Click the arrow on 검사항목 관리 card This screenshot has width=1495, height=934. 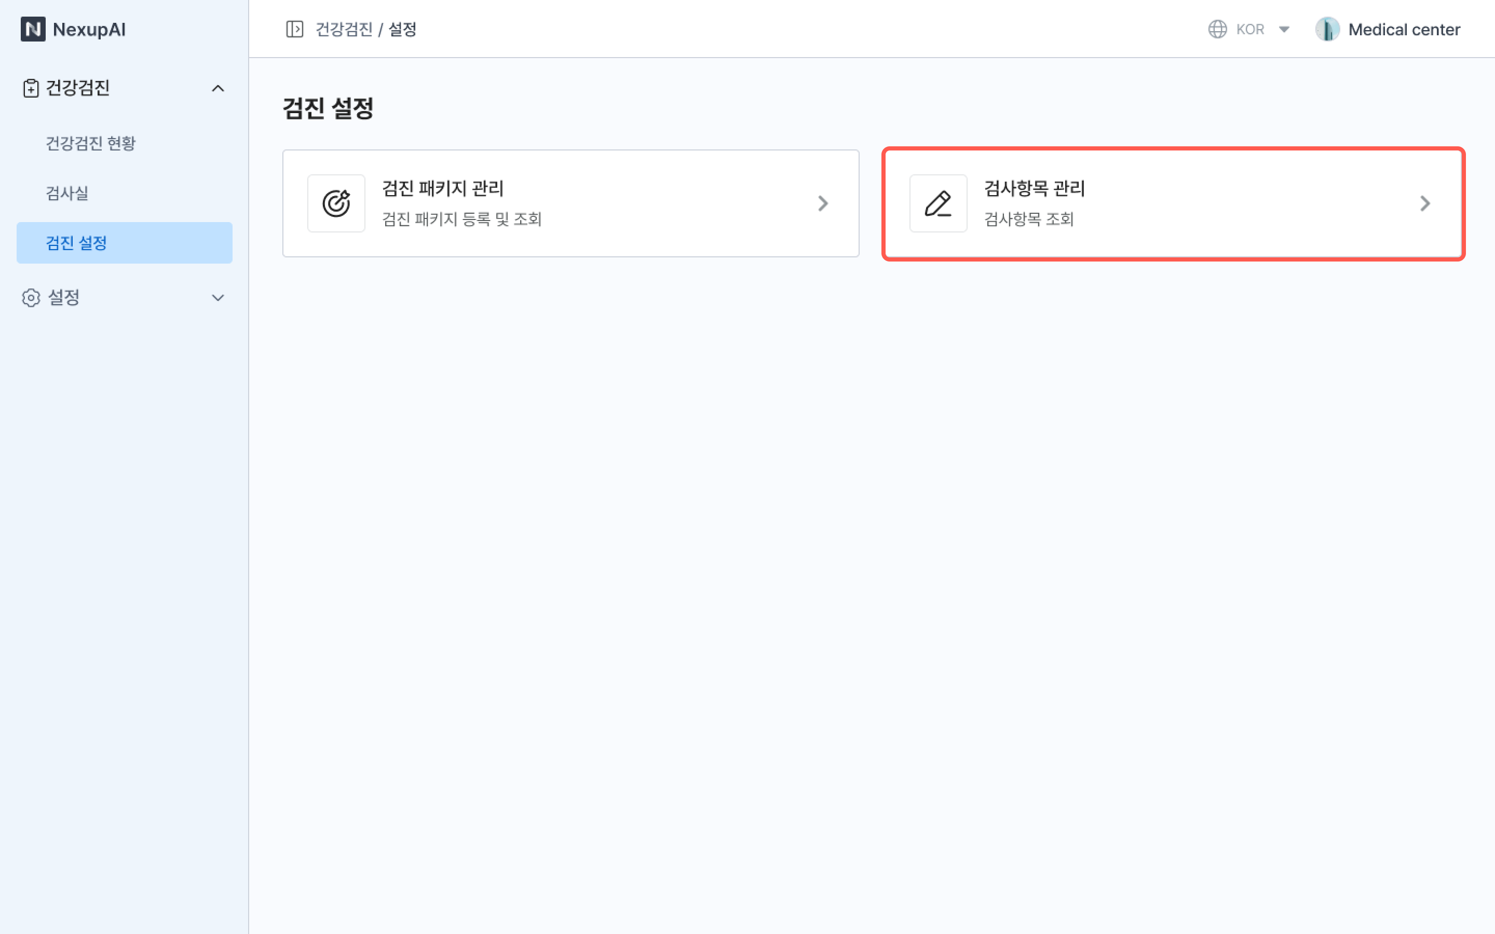pyautogui.click(x=1424, y=203)
